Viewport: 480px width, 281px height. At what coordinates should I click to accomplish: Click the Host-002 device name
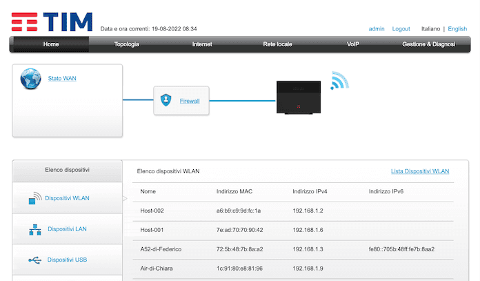coord(152,211)
